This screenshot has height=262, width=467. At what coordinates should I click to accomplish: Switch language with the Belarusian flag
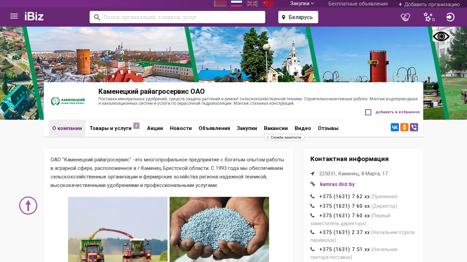point(220,4)
